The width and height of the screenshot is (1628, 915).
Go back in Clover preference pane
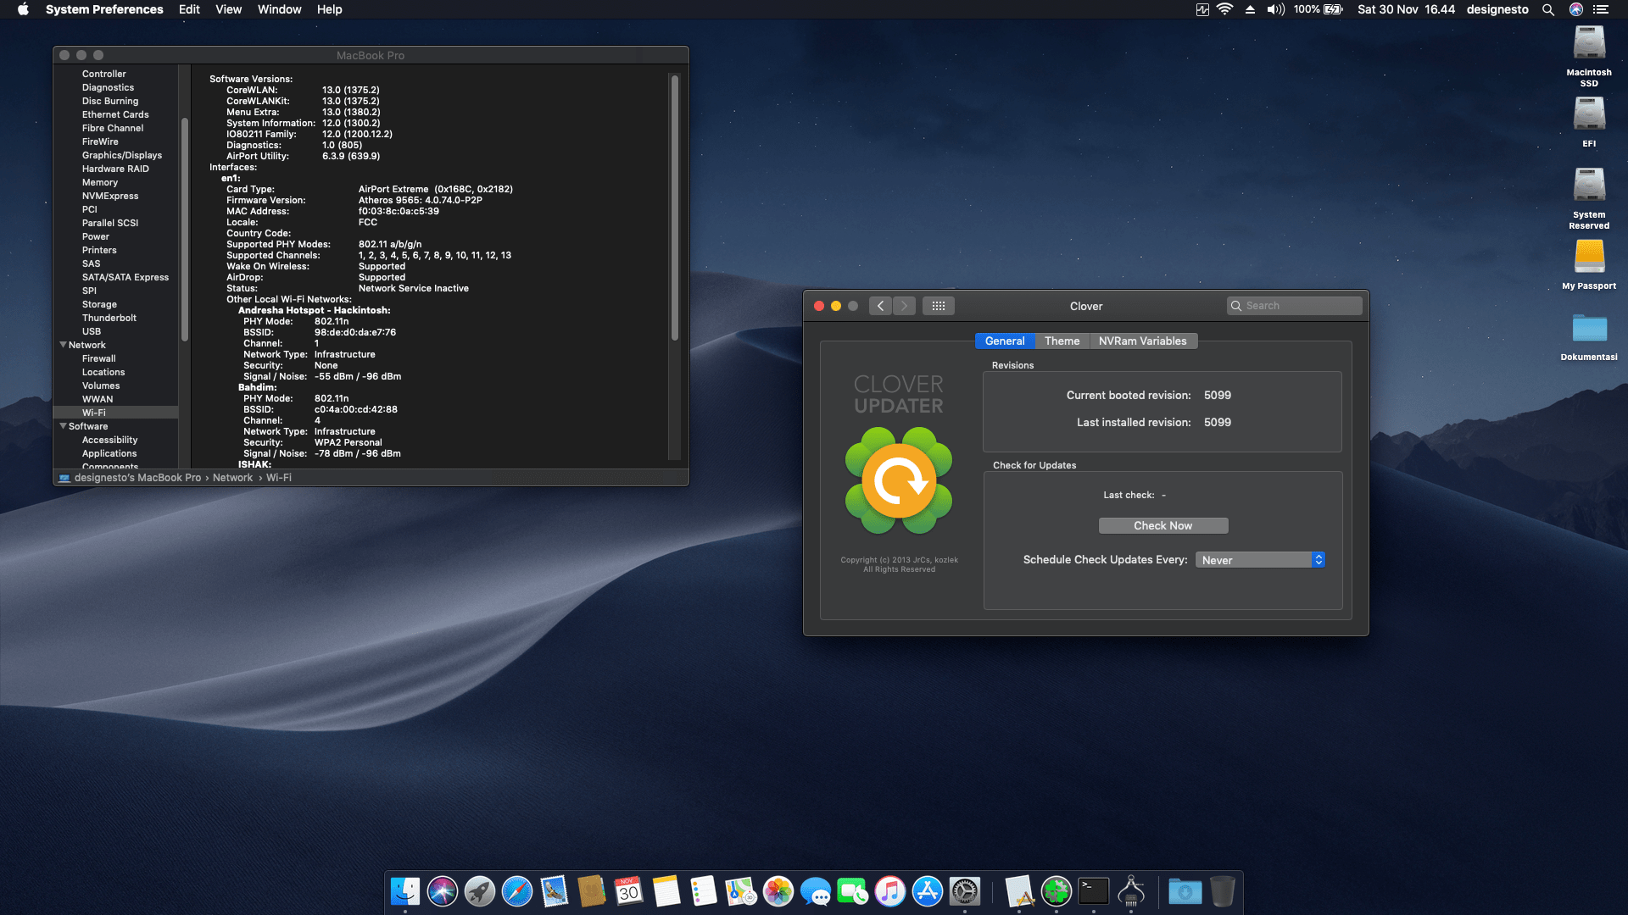coord(881,306)
